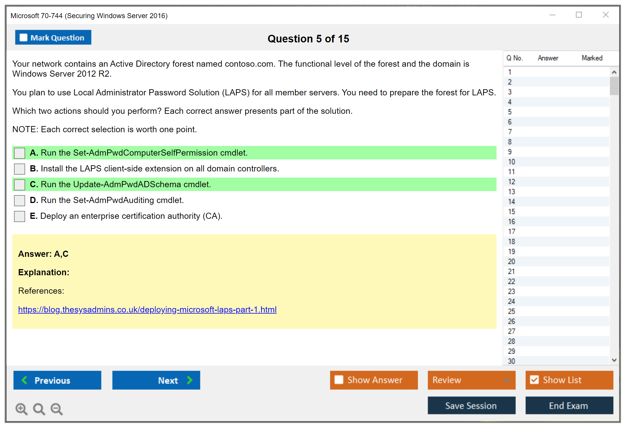Check option C Update-AdmPwdADSchema checkbox
The width and height of the screenshot is (628, 430).
[20, 185]
